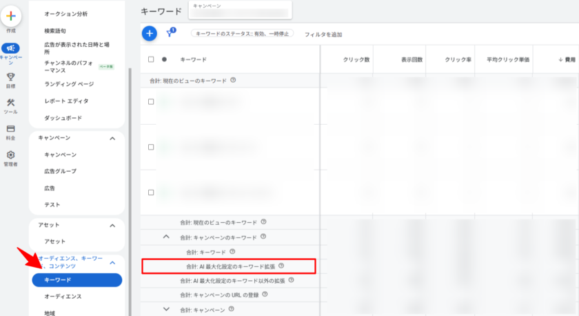Viewport: 579px width, 316px height.
Task: Click the blue add keyword plus button
Action: [x=149, y=32]
